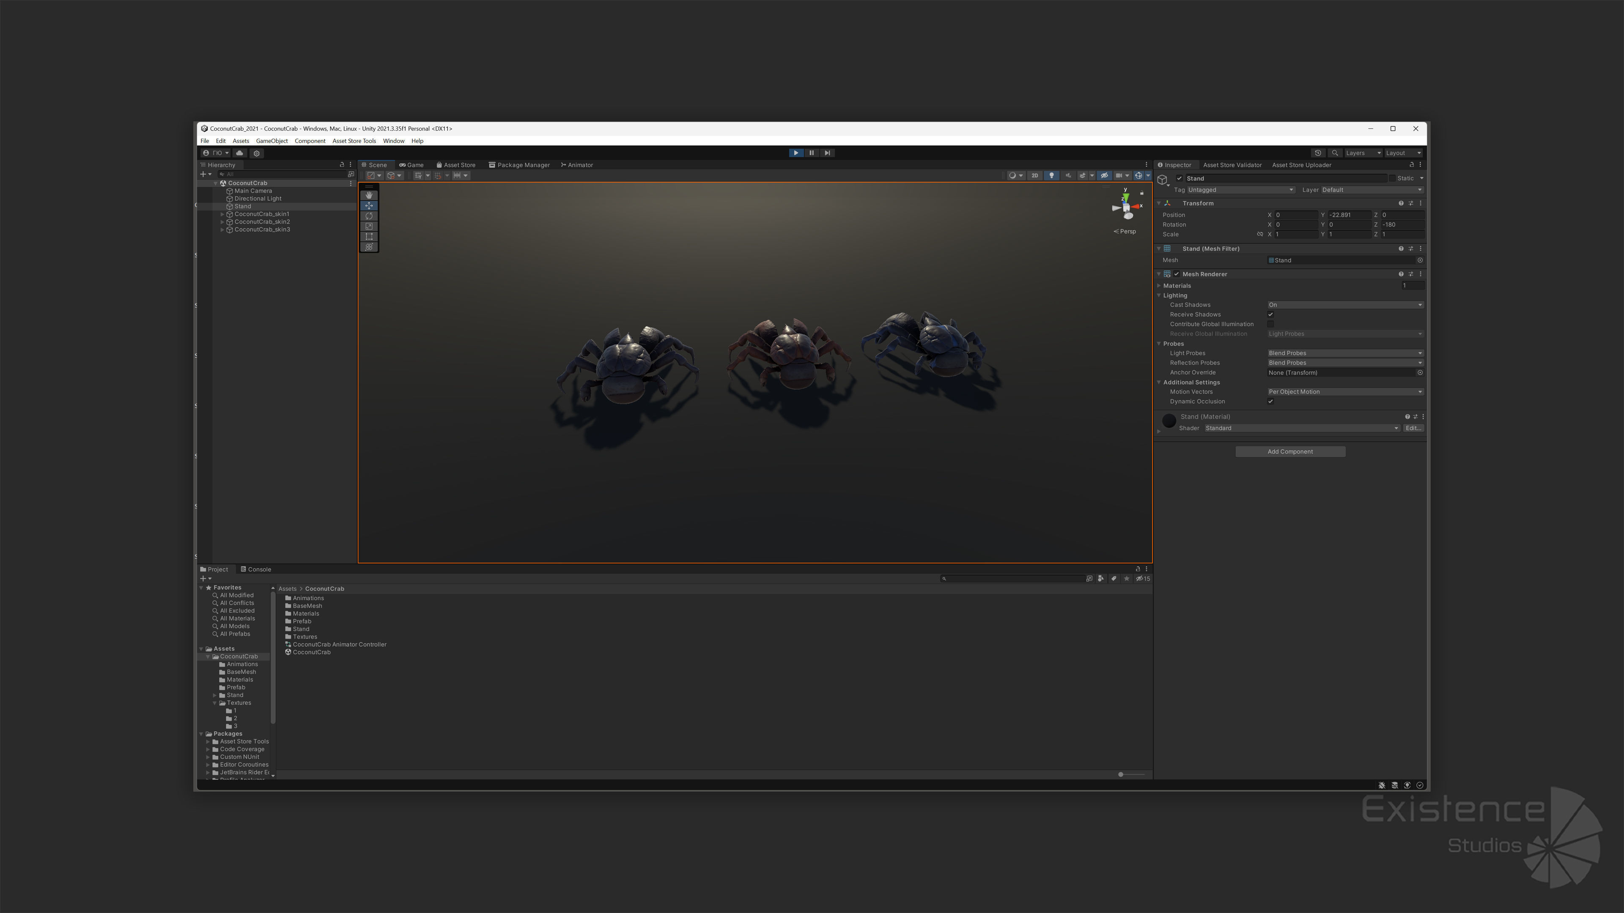
Task: Collapse the Textures folder in Project tree
Action: [x=215, y=703]
